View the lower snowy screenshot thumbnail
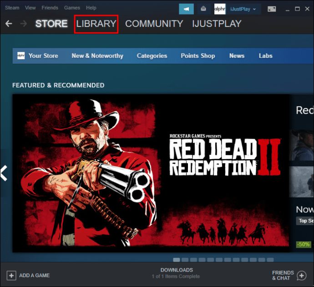The height and width of the screenshot is (287, 314). [x=302, y=182]
